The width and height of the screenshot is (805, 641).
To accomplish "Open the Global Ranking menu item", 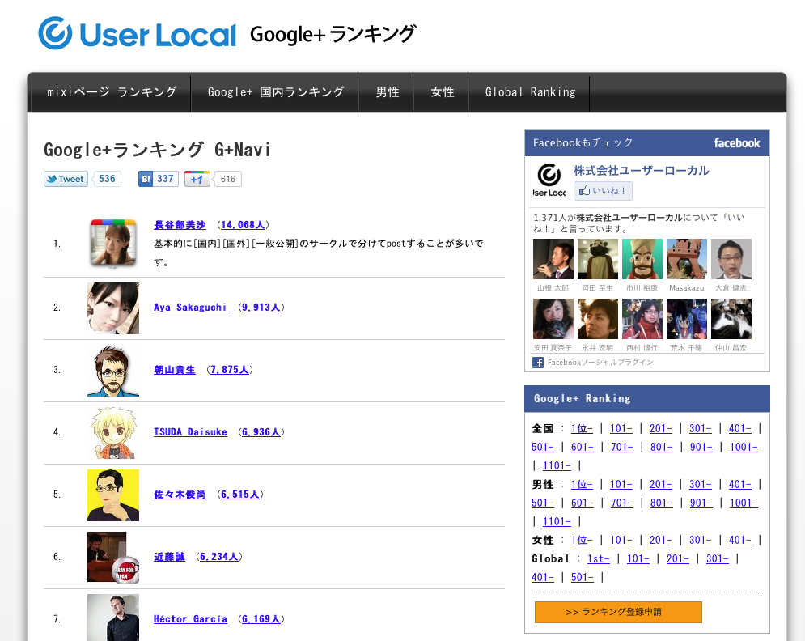I will [530, 92].
